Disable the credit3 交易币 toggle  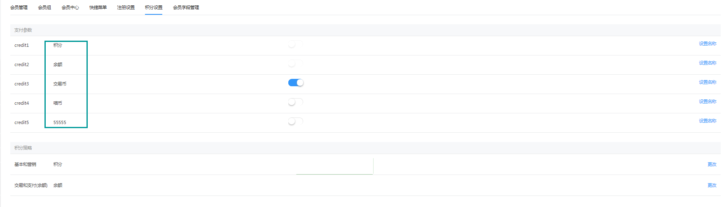point(296,83)
